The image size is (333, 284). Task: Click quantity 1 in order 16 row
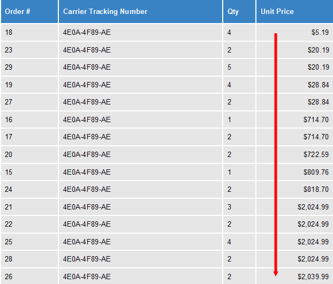(x=229, y=119)
